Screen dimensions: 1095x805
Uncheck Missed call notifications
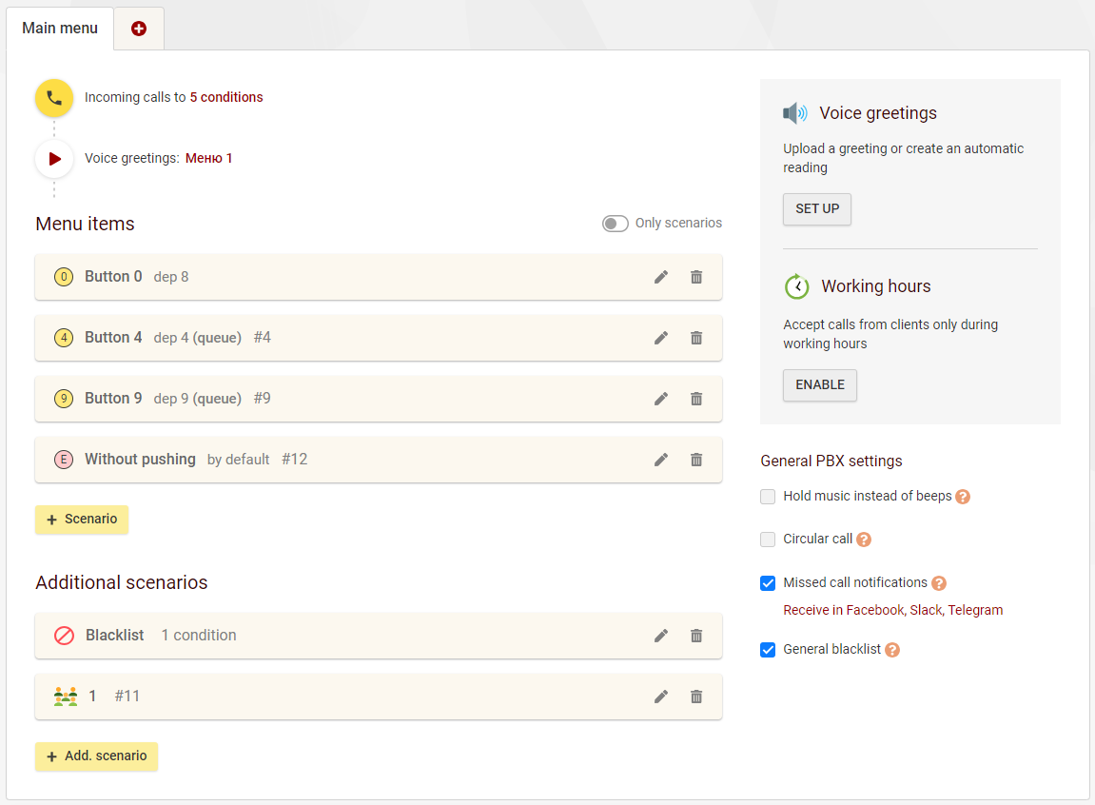click(x=768, y=583)
